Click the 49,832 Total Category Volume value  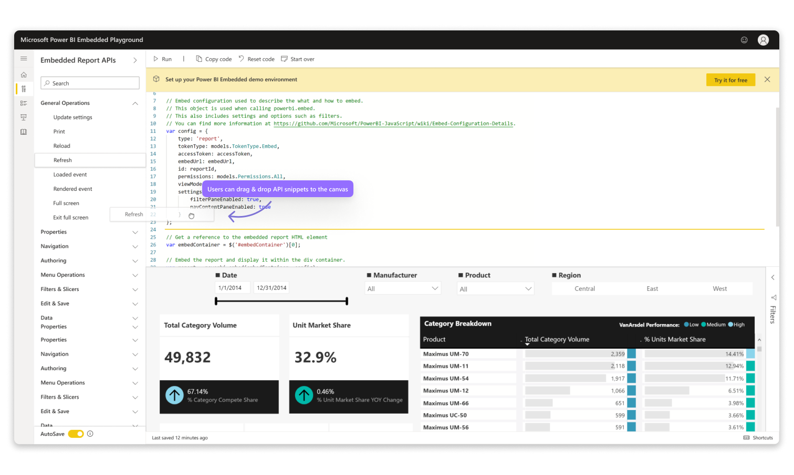click(x=187, y=358)
